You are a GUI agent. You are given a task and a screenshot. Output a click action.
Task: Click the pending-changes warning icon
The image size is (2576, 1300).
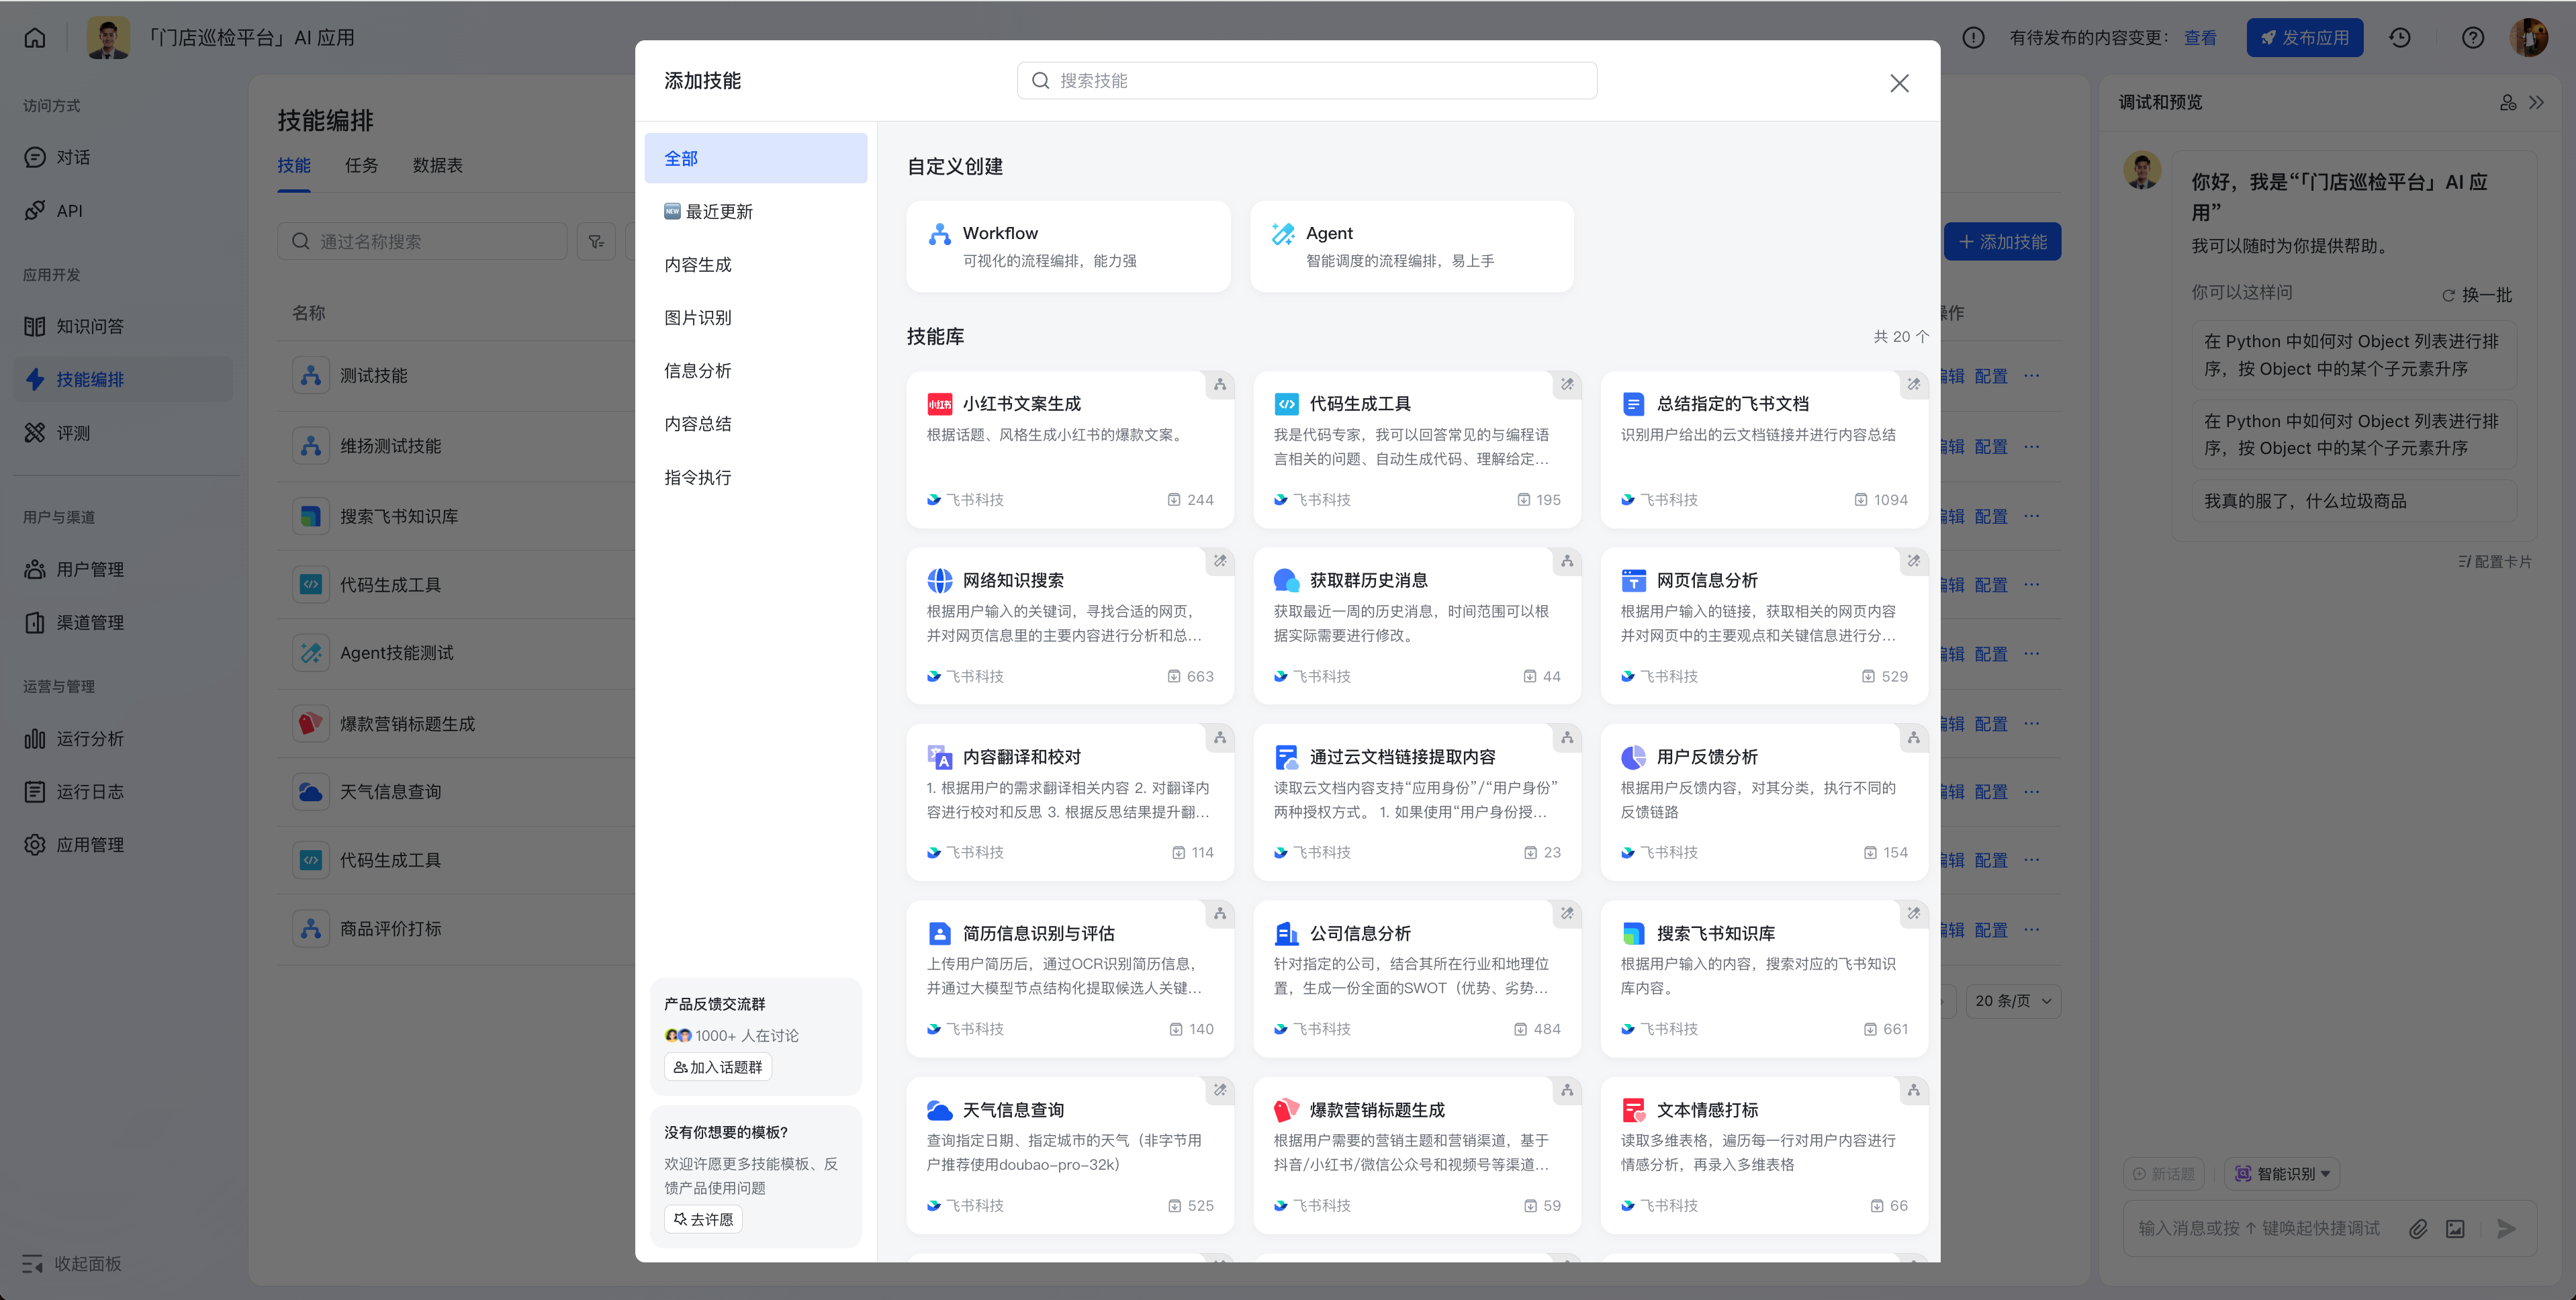[x=1973, y=38]
